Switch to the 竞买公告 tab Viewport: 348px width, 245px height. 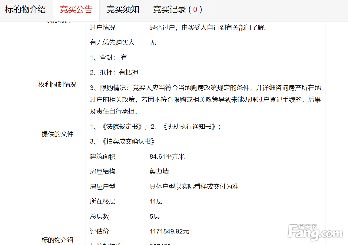point(76,10)
